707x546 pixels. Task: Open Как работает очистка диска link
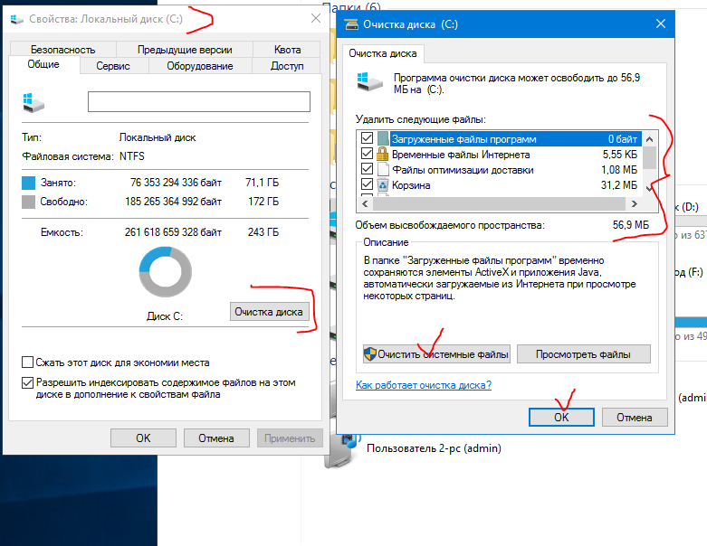pyautogui.click(x=424, y=385)
